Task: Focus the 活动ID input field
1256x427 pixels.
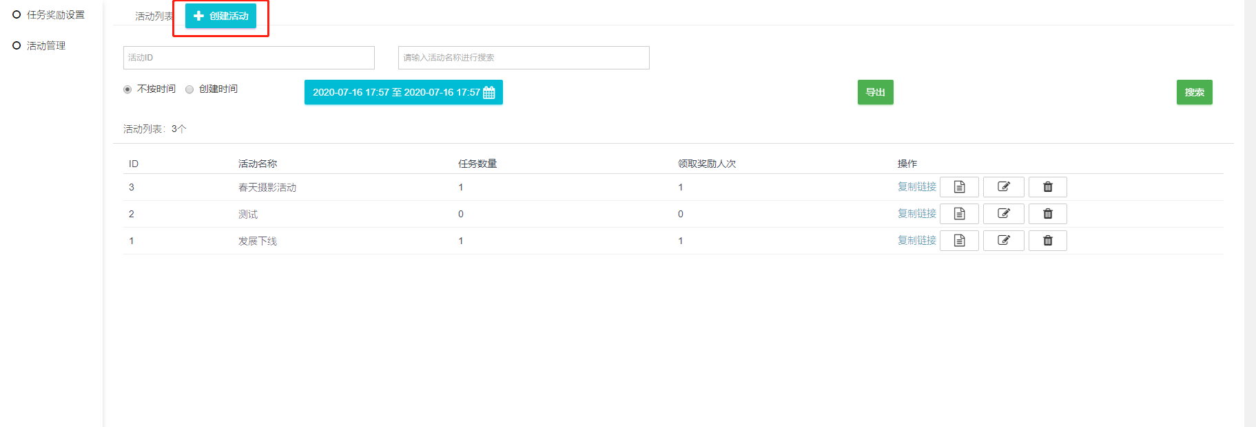Action: click(249, 58)
